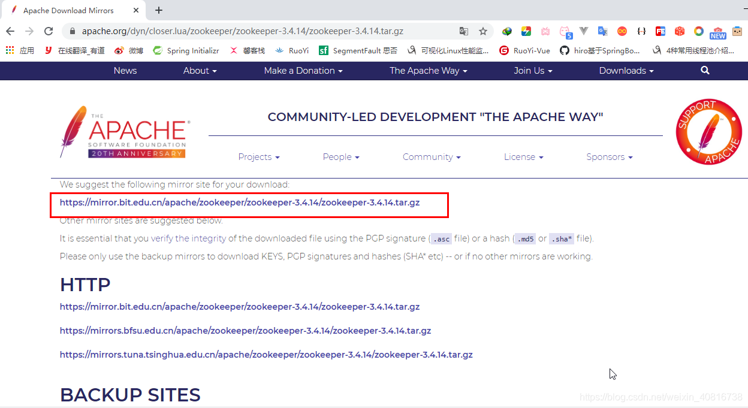748x408 pixels.
Task: Click the mirror.bit.edu.cn link under HTTP
Action: 240,307
